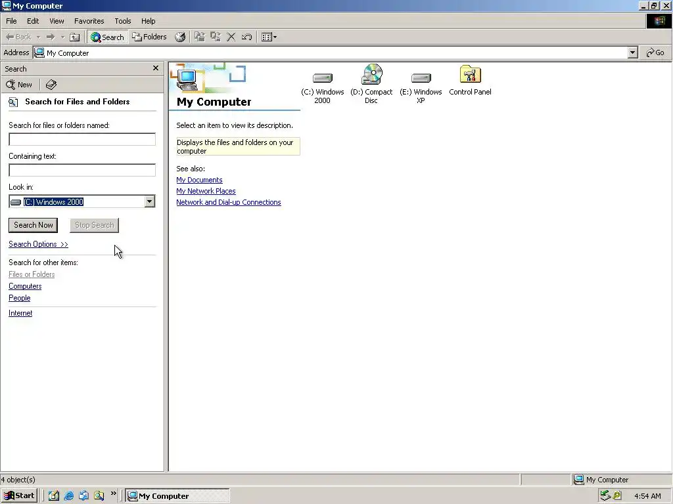The width and height of the screenshot is (673, 504).
Task: Expand the quick launch overflow chevron
Action: (x=113, y=493)
